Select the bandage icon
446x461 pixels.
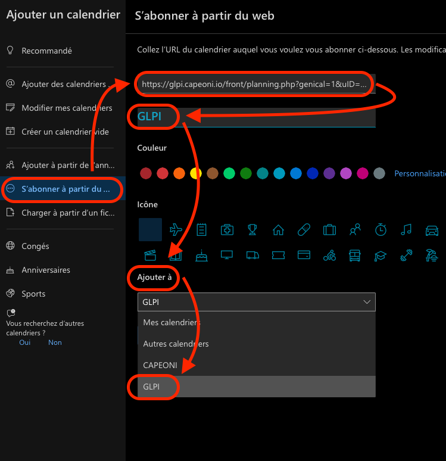coord(304,230)
